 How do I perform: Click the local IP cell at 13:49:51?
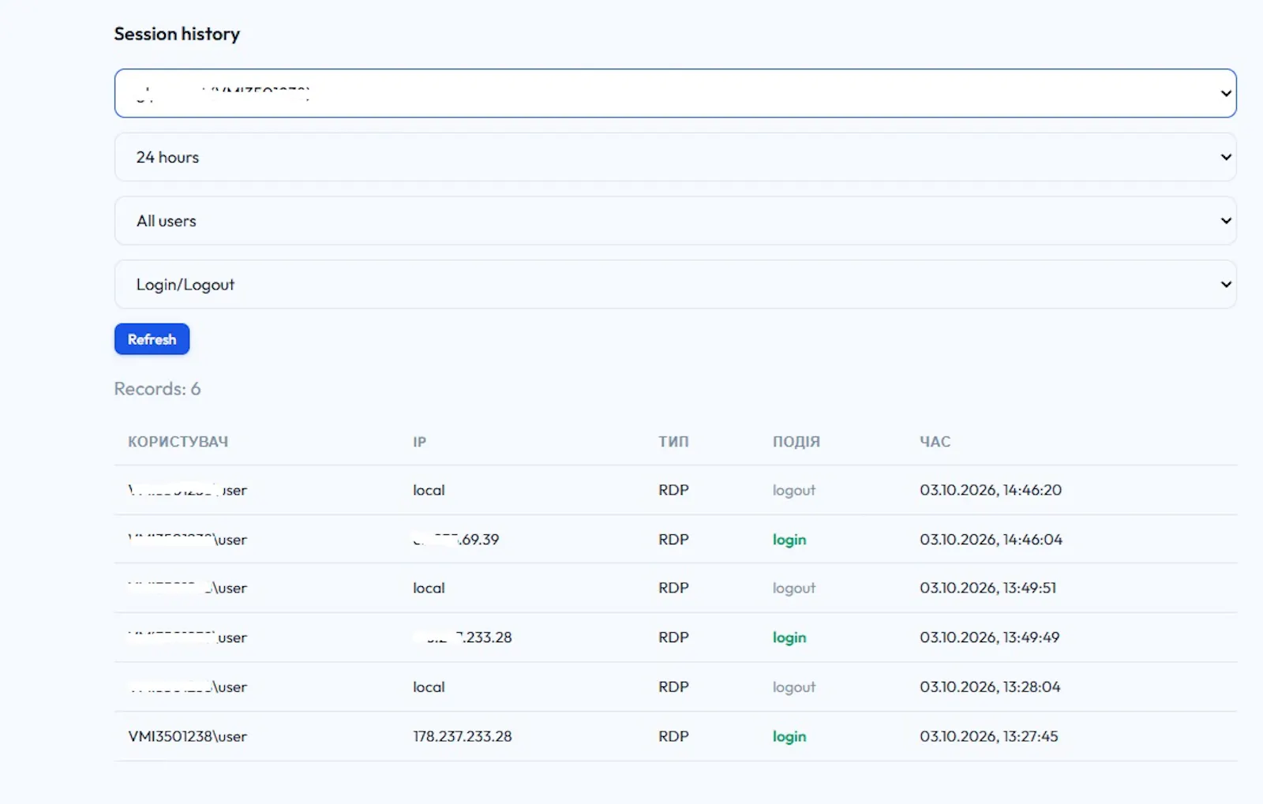(x=429, y=588)
